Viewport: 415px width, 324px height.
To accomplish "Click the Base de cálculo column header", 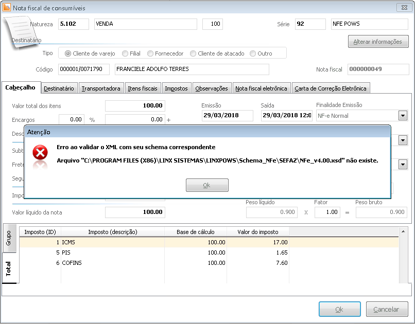I will tap(196, 232).
